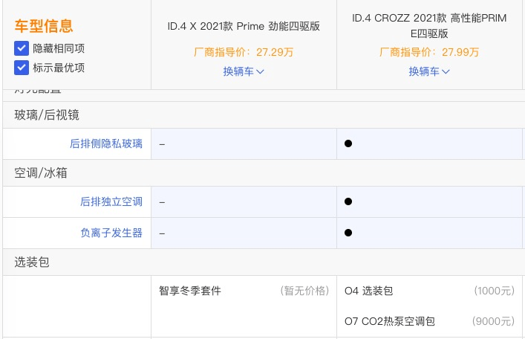Uncheck the 隐藏相同项 checkbox

pyautogui.click(x=22, y=48)
